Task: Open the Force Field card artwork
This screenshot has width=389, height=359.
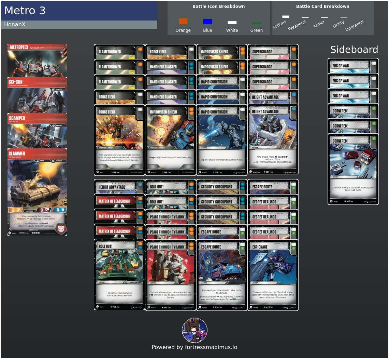Action: 119,131
